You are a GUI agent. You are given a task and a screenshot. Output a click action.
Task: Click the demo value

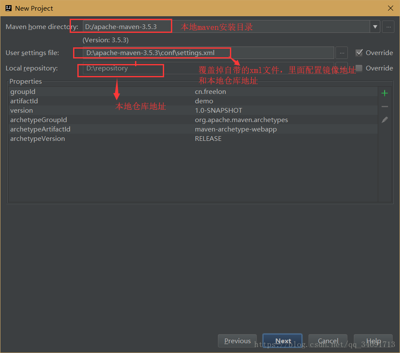[204, 101]
